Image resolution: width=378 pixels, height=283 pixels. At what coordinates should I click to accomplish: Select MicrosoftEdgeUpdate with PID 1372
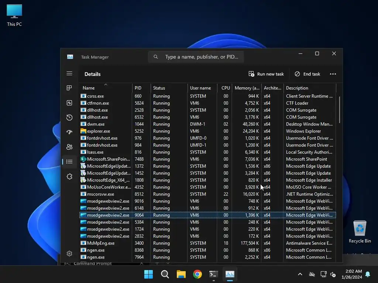pyautogui.click(x=207, y=166)
